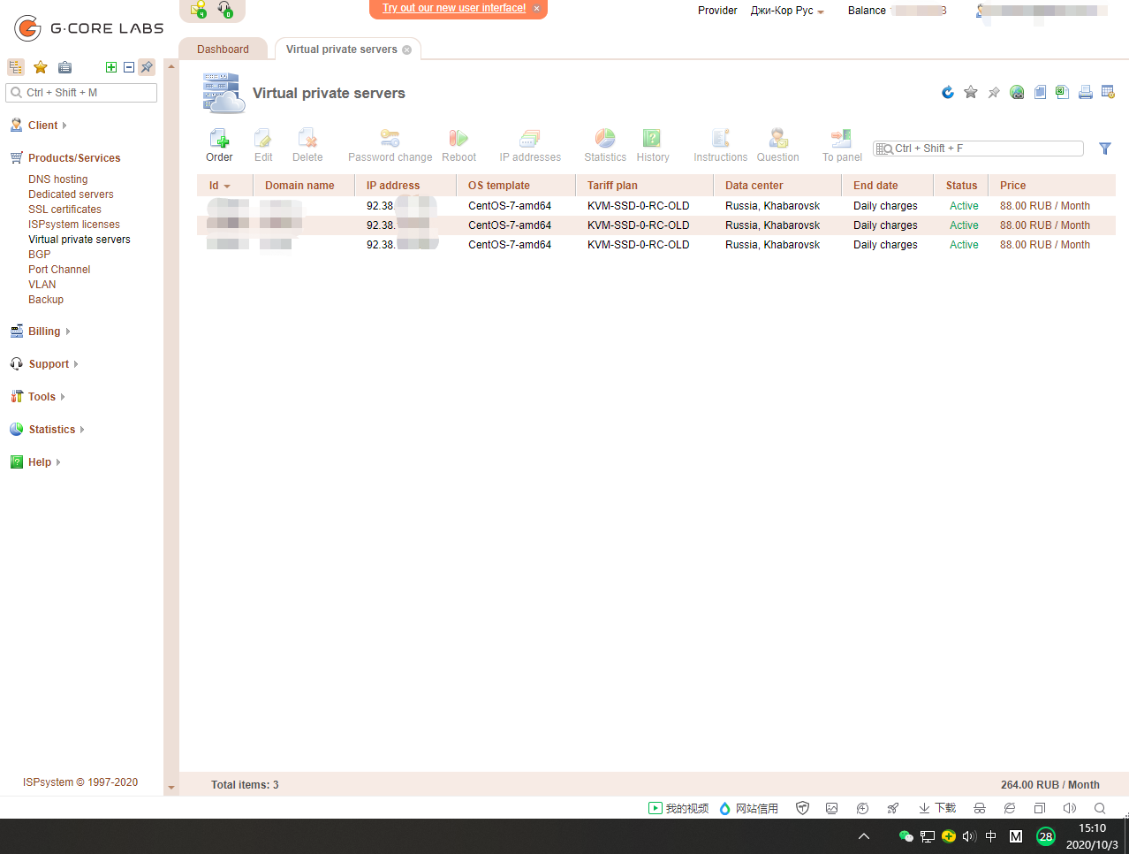Open the IP addresses toolbar icon
Image resolution: width=1129 pixels, height=854 pixels.
click(530, 139)
